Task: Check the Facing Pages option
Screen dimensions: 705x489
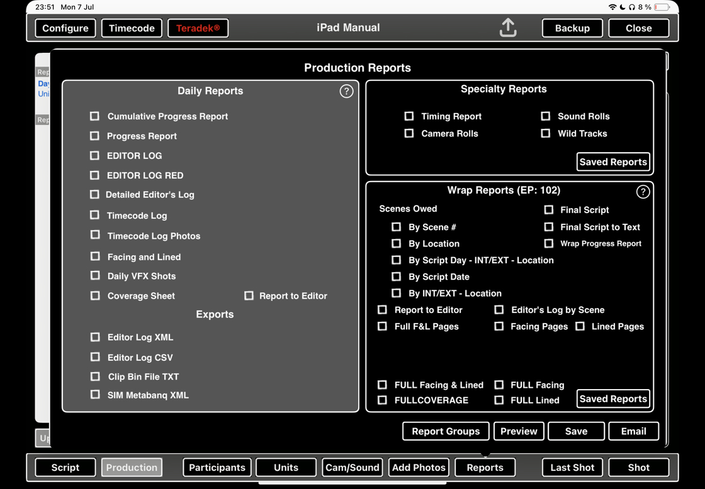Action: pyautogui.click(x=499, y=326)
